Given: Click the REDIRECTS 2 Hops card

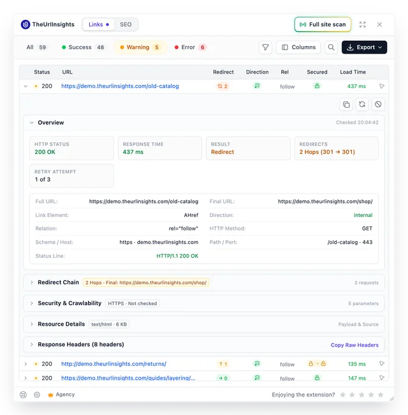Looking at the screenshot, I should pos(337,148).
